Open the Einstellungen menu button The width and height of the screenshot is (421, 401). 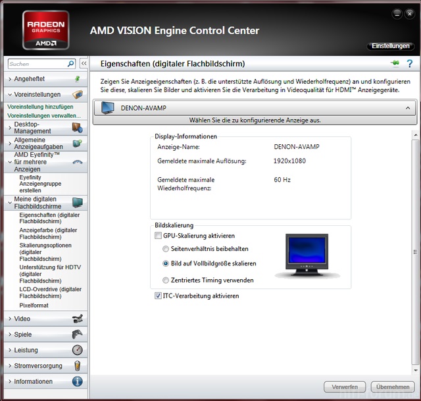click(391, 46)
